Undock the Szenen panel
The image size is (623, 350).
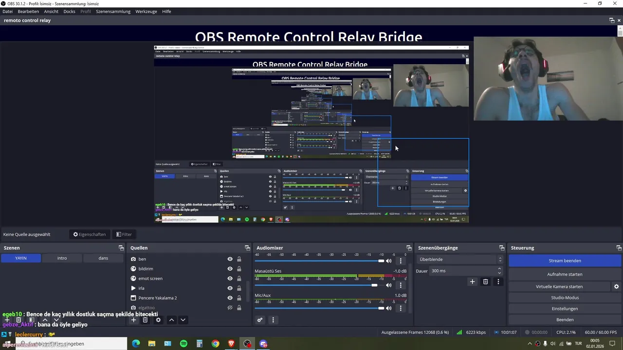[121, 248]
